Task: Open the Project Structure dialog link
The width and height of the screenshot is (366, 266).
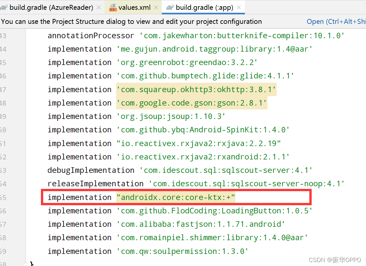Action: 336,22
